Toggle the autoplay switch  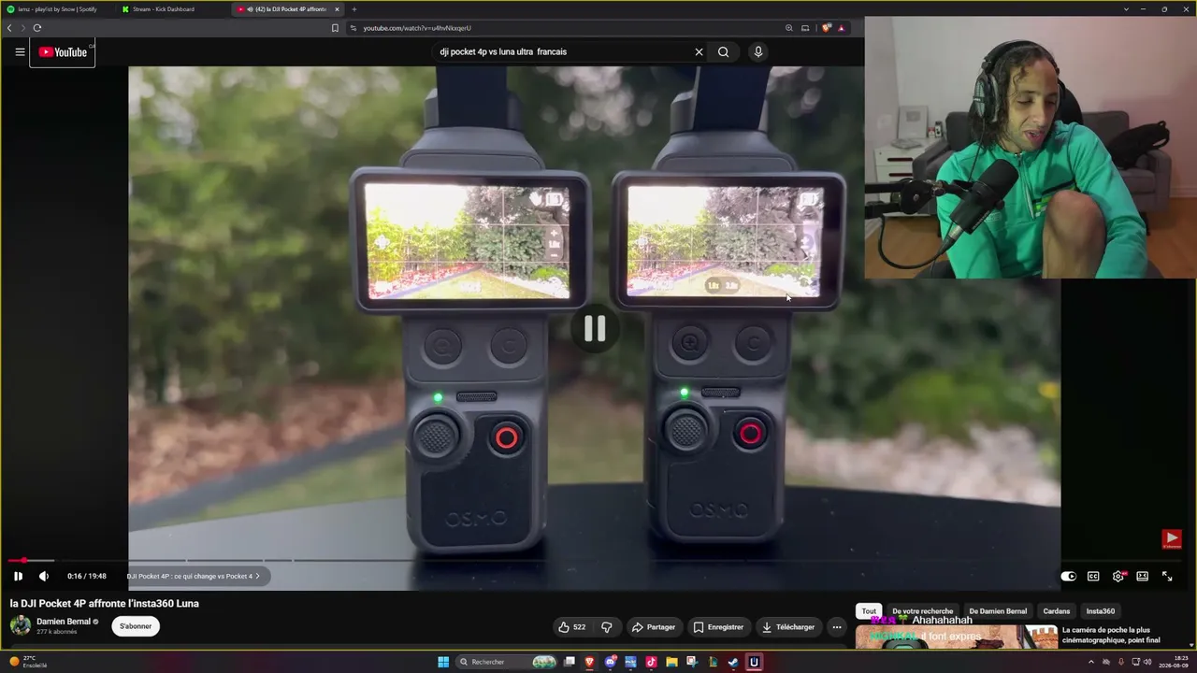[1068, 577]
